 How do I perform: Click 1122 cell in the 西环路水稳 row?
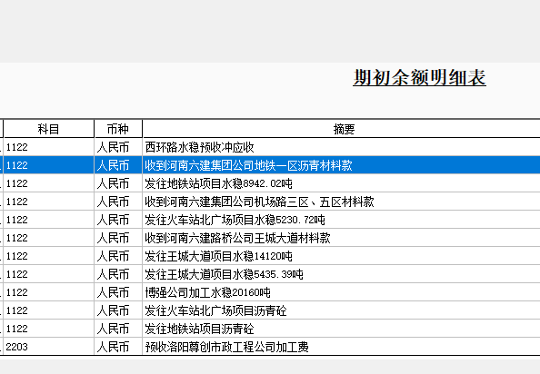coord(48,147)
